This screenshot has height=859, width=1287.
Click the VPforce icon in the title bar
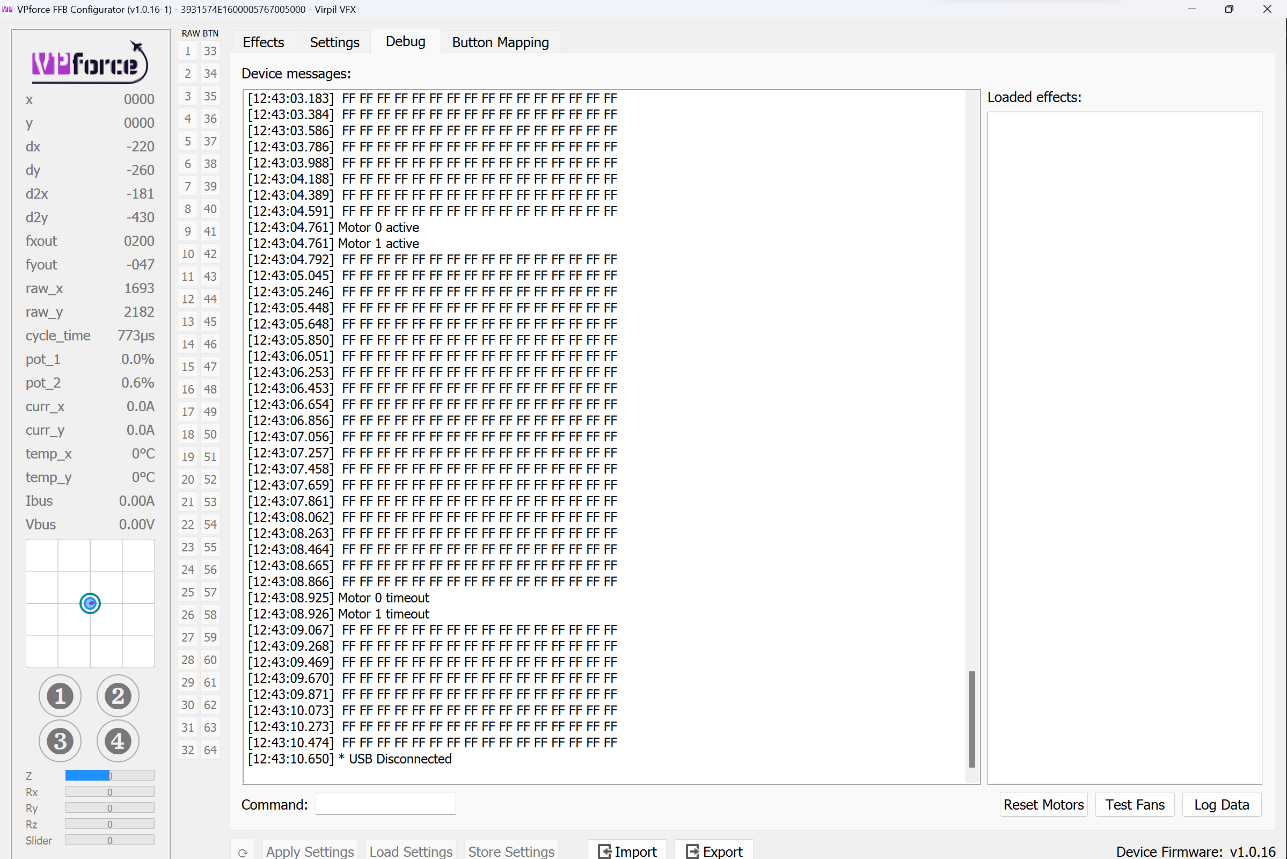pyautogui.click(x=7, y=9)
